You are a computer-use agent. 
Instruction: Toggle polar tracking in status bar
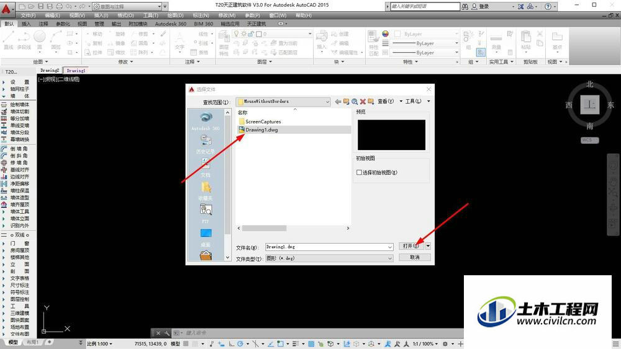[240, 344]
